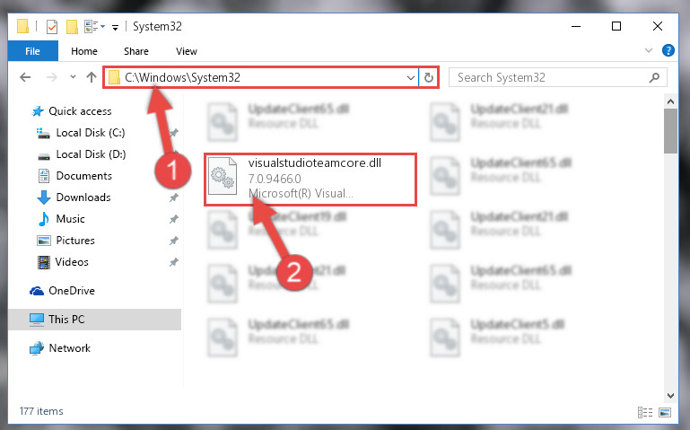Select the visualstudioteamcore.dll file
This screenshot has height=430, width=690.
[x=310, y=179]
